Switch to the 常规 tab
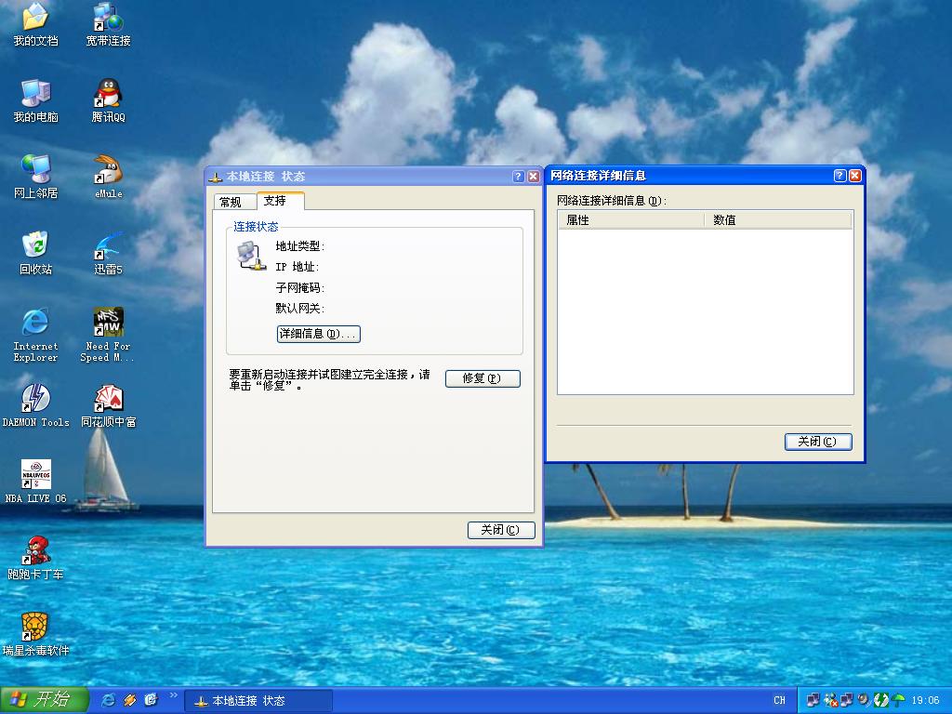 (231, 202)
